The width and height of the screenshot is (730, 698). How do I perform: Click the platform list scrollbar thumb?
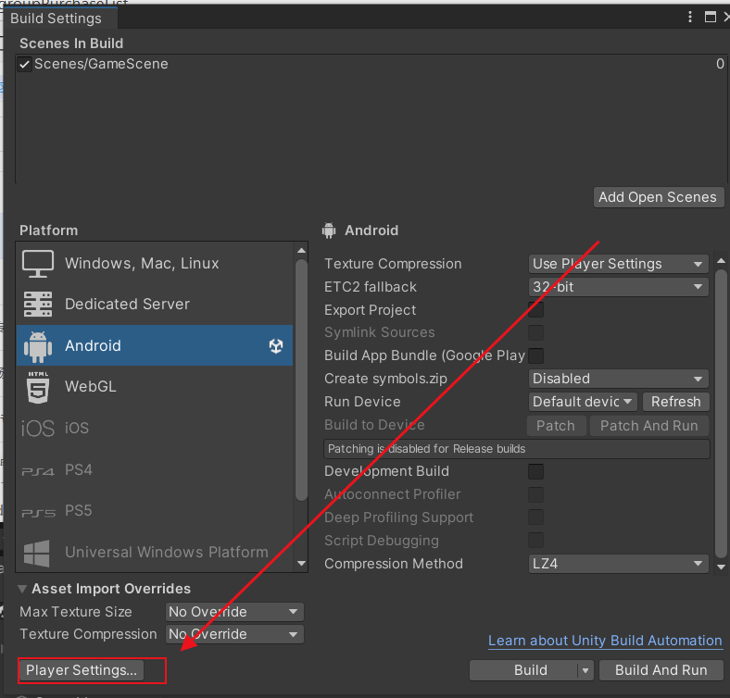point(301,380)
